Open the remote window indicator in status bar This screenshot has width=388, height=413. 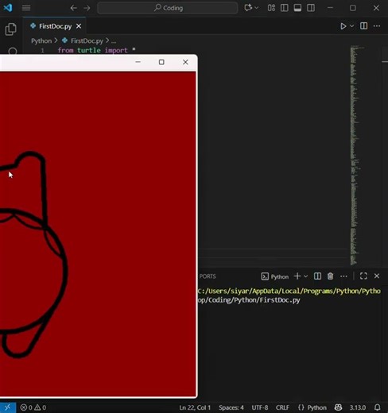(8, 407)
